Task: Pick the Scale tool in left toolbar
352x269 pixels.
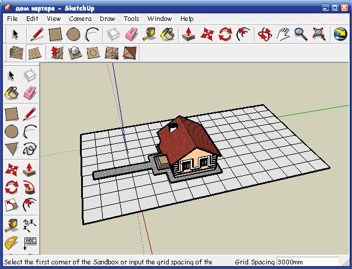Action: [12, 205]
